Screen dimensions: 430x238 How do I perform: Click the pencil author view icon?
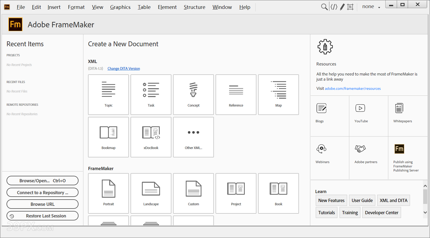click(342, 7)
